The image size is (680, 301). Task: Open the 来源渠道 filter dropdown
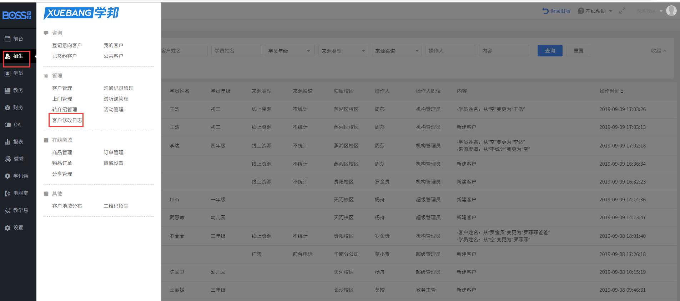[x=397, y=51]
